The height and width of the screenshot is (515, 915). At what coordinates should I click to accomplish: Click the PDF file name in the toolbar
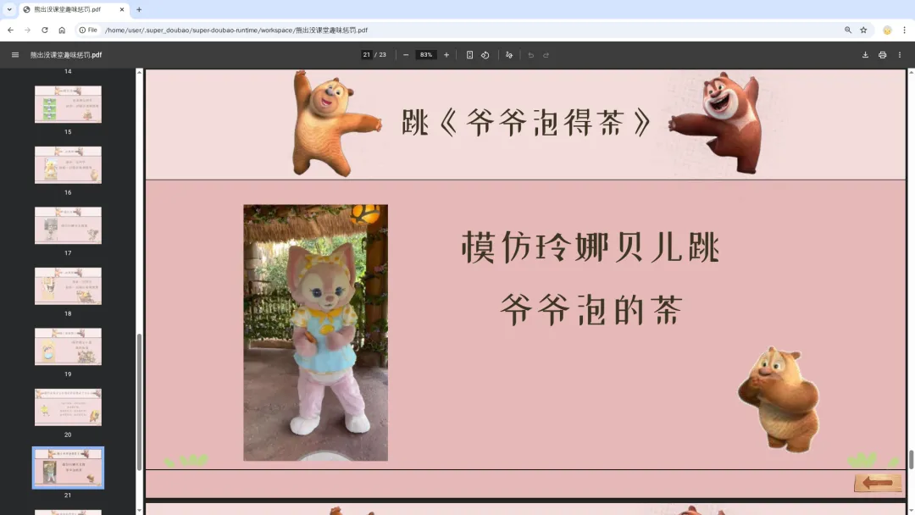pos(66,55)
